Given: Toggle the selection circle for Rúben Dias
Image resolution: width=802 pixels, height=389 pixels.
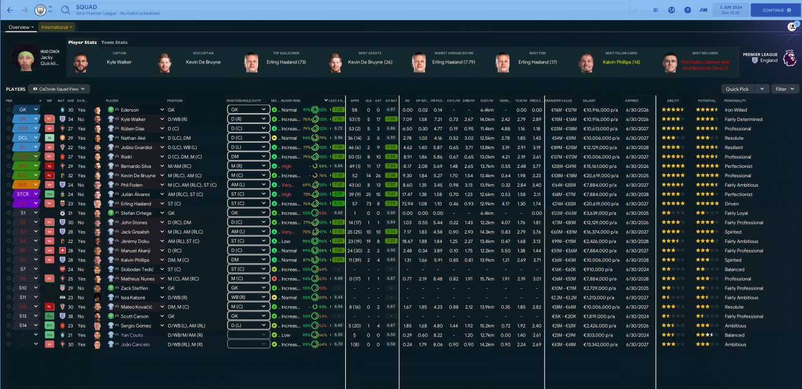Looking at the screenshot, I should (x=9, y=128).
